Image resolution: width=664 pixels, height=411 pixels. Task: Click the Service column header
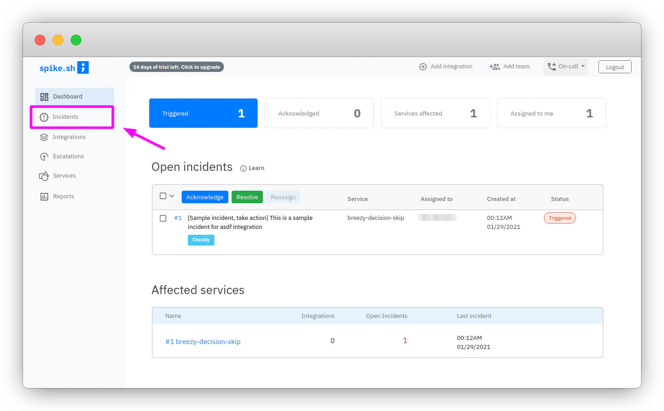pyautogui.click(x=357, y=199)
